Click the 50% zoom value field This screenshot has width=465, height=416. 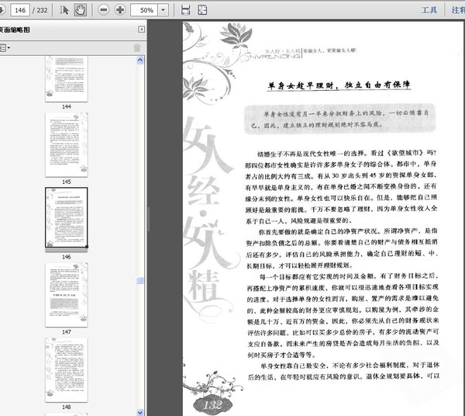145,10
